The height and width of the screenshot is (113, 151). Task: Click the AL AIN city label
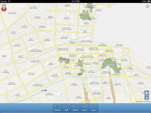[x=44, y=90]
